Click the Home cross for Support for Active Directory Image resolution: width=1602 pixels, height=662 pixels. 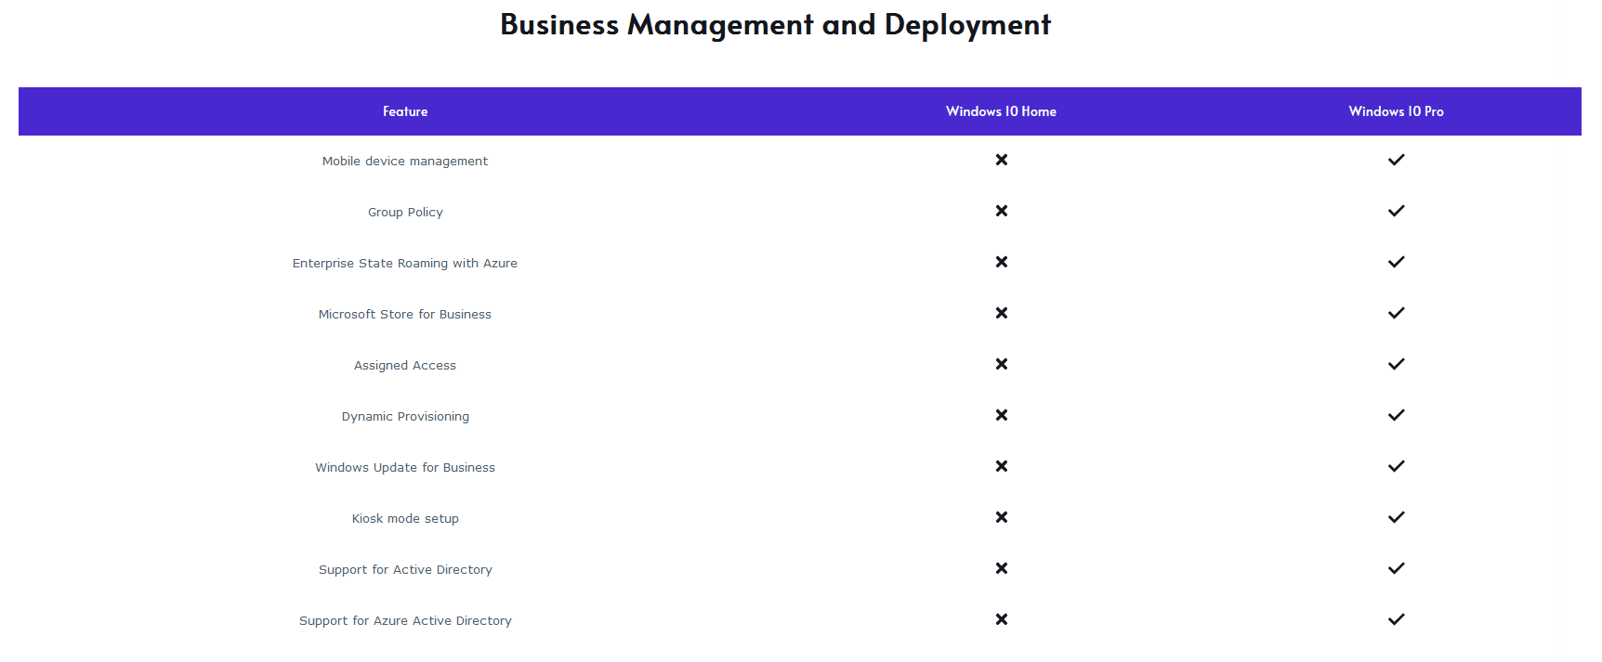pyautogui.click(x=1001, y=568)
